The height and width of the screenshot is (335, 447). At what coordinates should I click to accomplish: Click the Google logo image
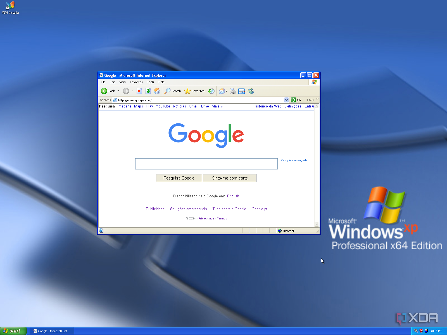206,135
